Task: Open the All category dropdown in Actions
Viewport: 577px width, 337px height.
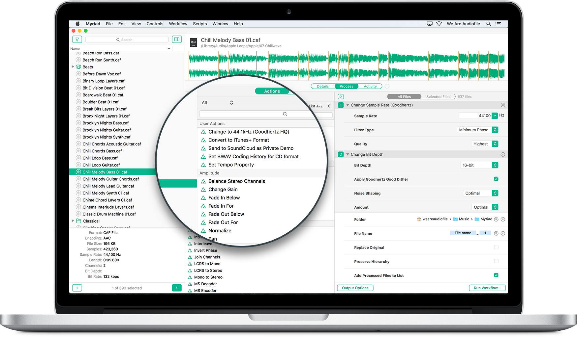Action: coord(217,103)
